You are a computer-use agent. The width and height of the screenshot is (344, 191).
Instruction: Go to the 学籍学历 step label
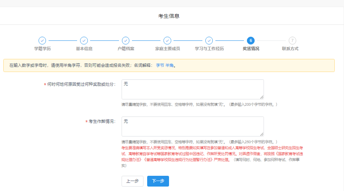click(x=42, y=49)
